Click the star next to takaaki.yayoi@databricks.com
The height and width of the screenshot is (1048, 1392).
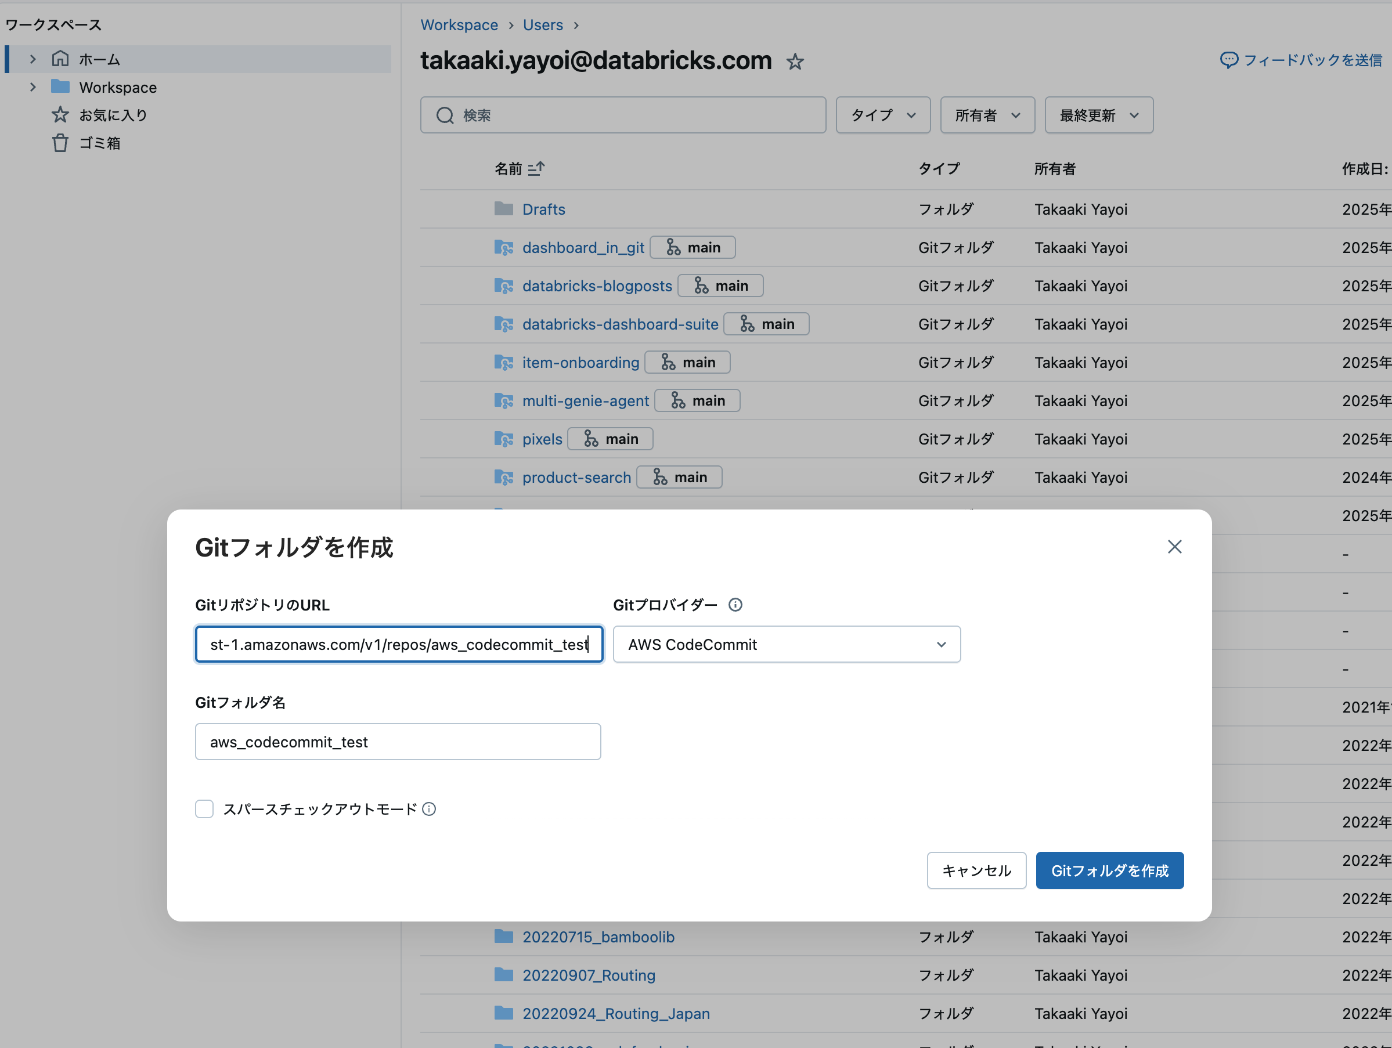[795, 62]
